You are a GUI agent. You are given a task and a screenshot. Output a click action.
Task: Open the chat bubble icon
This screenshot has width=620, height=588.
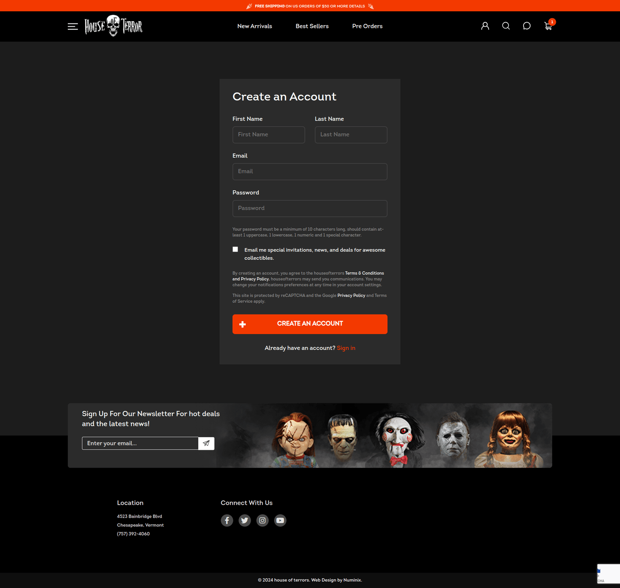527,25
